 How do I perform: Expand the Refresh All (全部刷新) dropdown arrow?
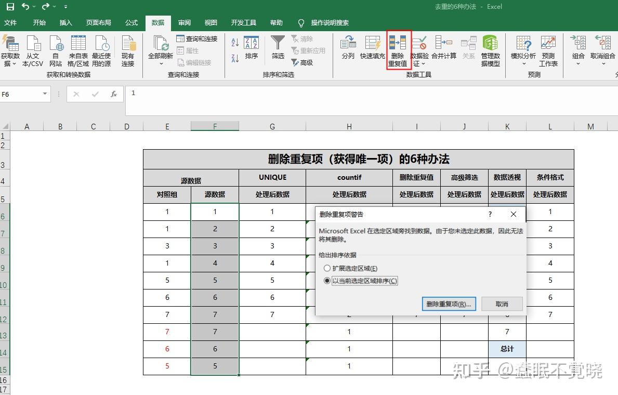(x=161, y=63)
